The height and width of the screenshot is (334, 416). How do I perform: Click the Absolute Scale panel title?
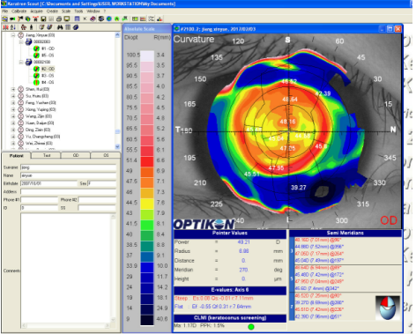click(x=139, y=29)
